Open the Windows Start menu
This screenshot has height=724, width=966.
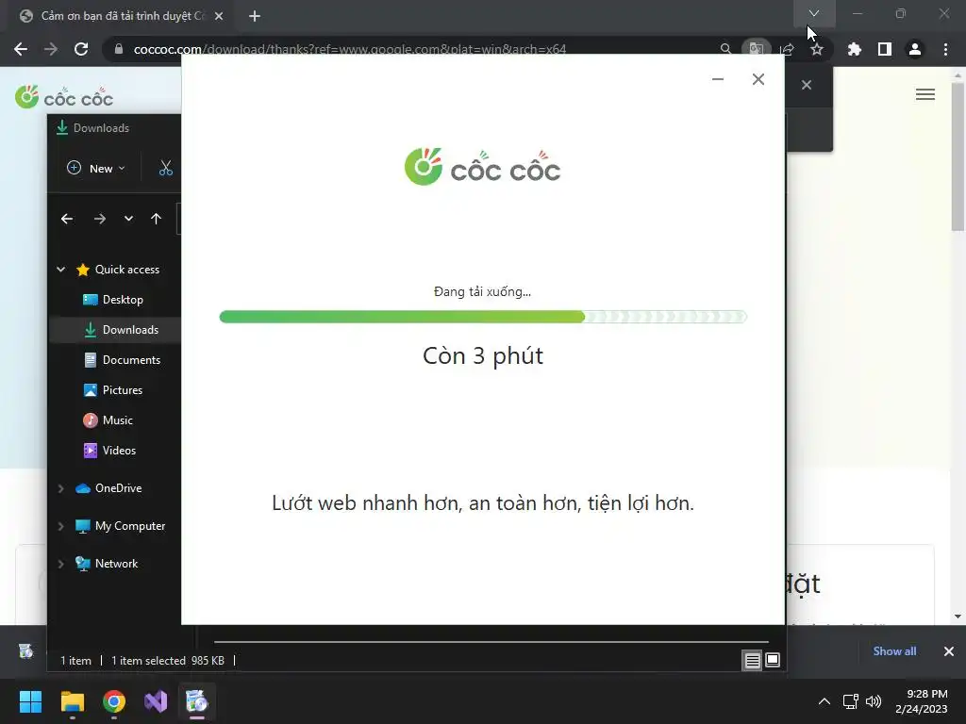(x=30, y=700)
